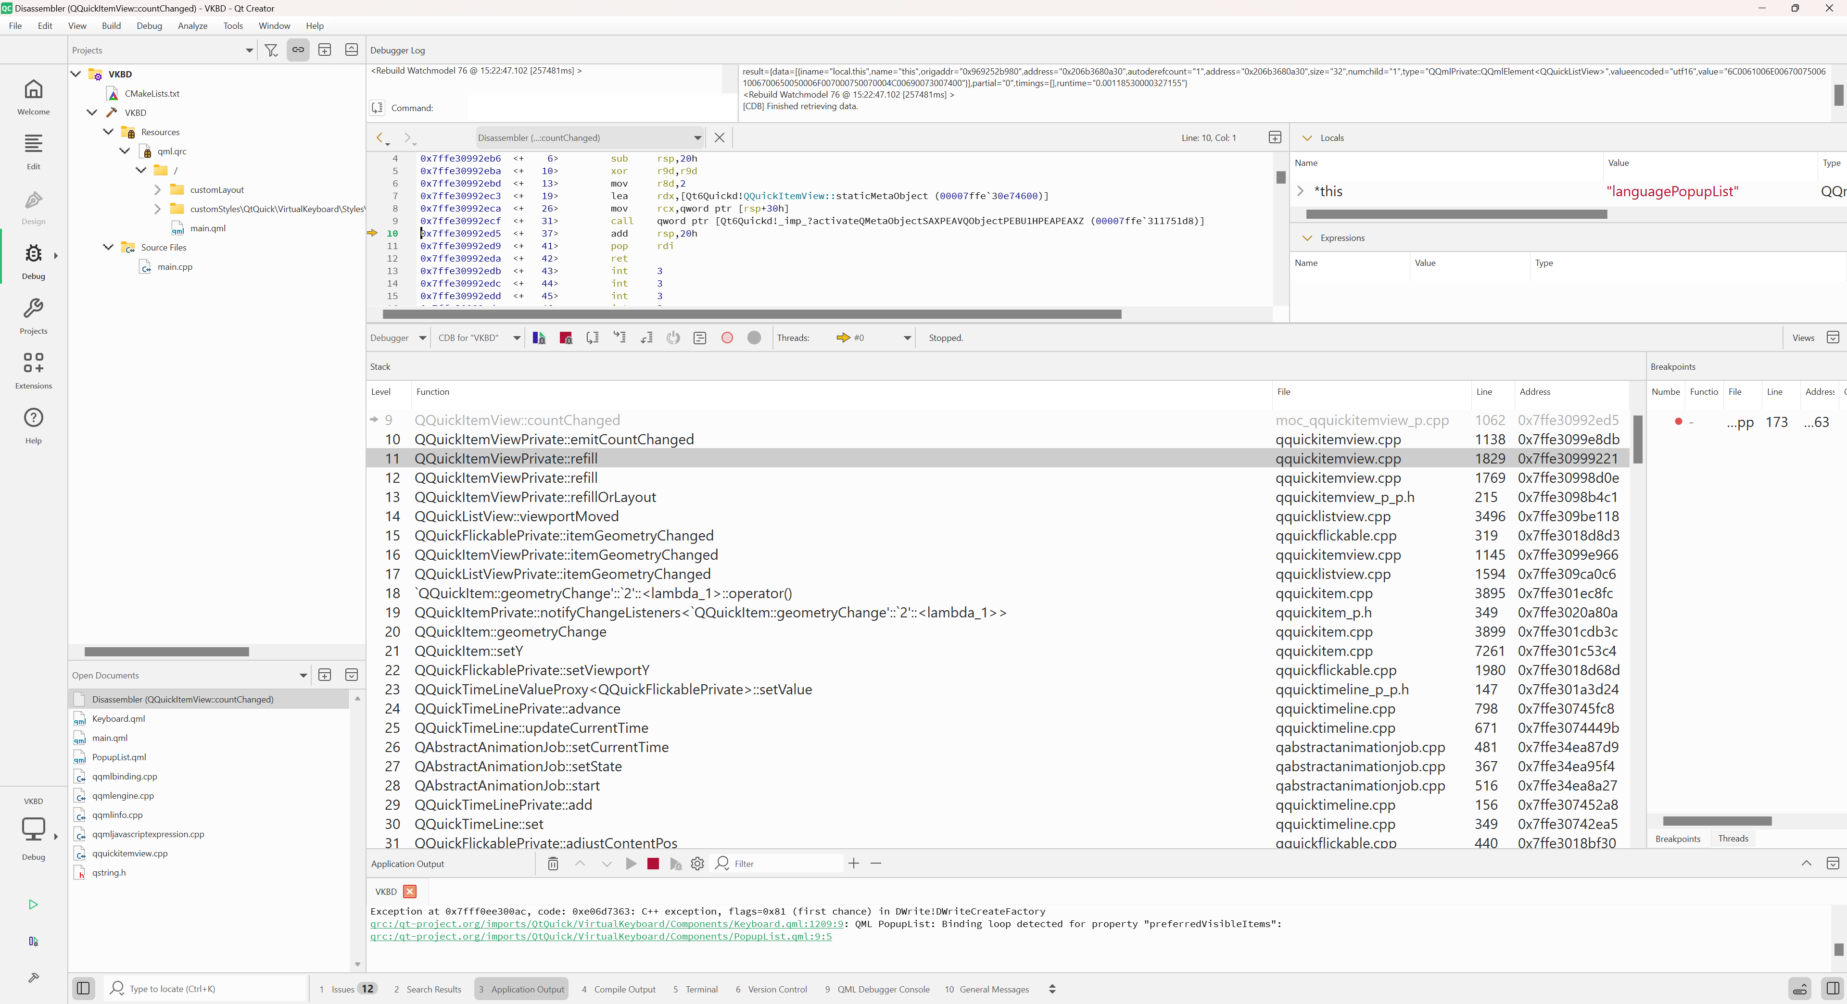This screenshot has height=1004, width=1847.
Task: Click Restart debugging session icon
Action: coord(673,338)
